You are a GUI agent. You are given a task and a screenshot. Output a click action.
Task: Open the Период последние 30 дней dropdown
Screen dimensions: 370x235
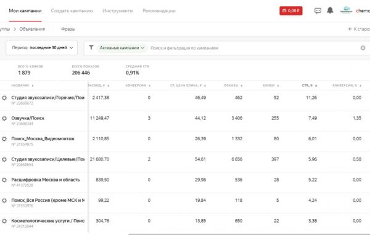click(42, 48)
